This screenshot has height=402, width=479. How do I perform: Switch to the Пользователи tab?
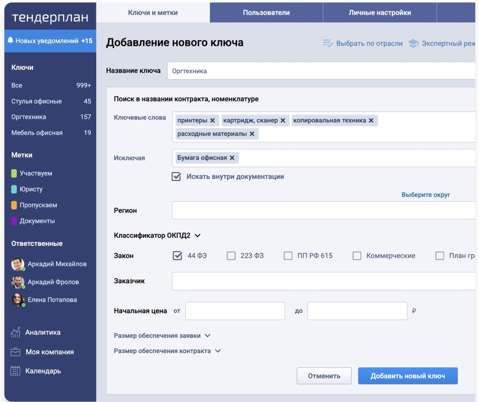click(266, 13)
